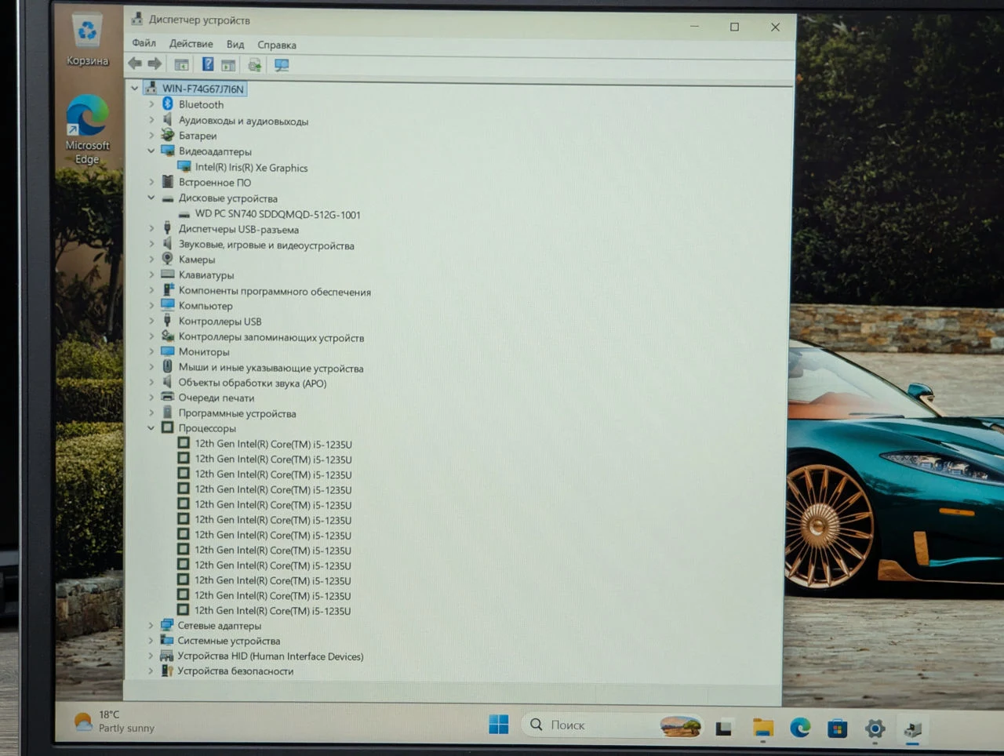Select Системные устройства category label

pos(229,641)
